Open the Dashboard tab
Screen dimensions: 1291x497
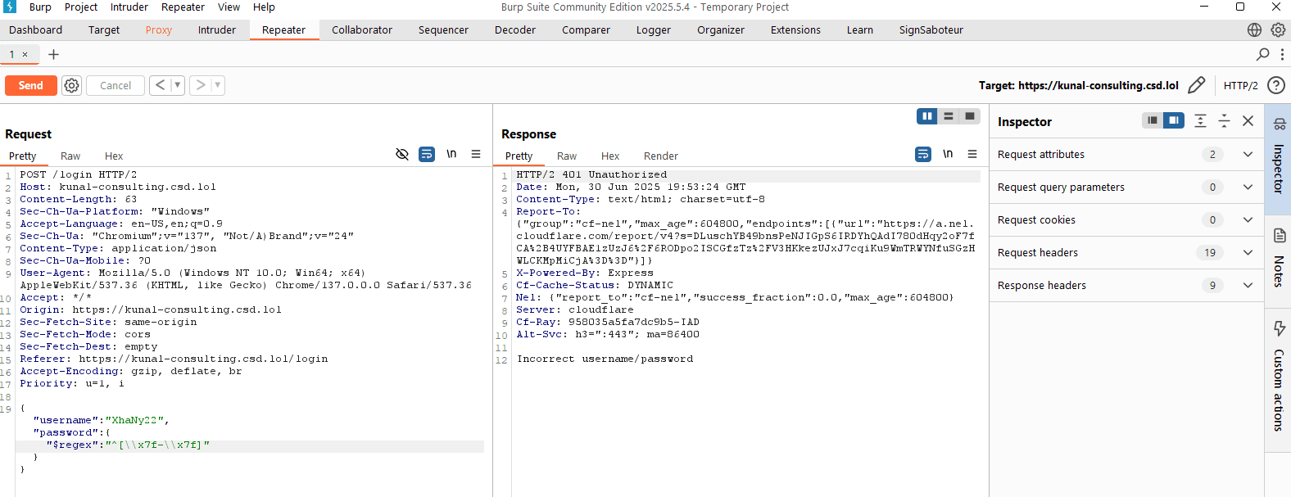click(x=36, y=29)
